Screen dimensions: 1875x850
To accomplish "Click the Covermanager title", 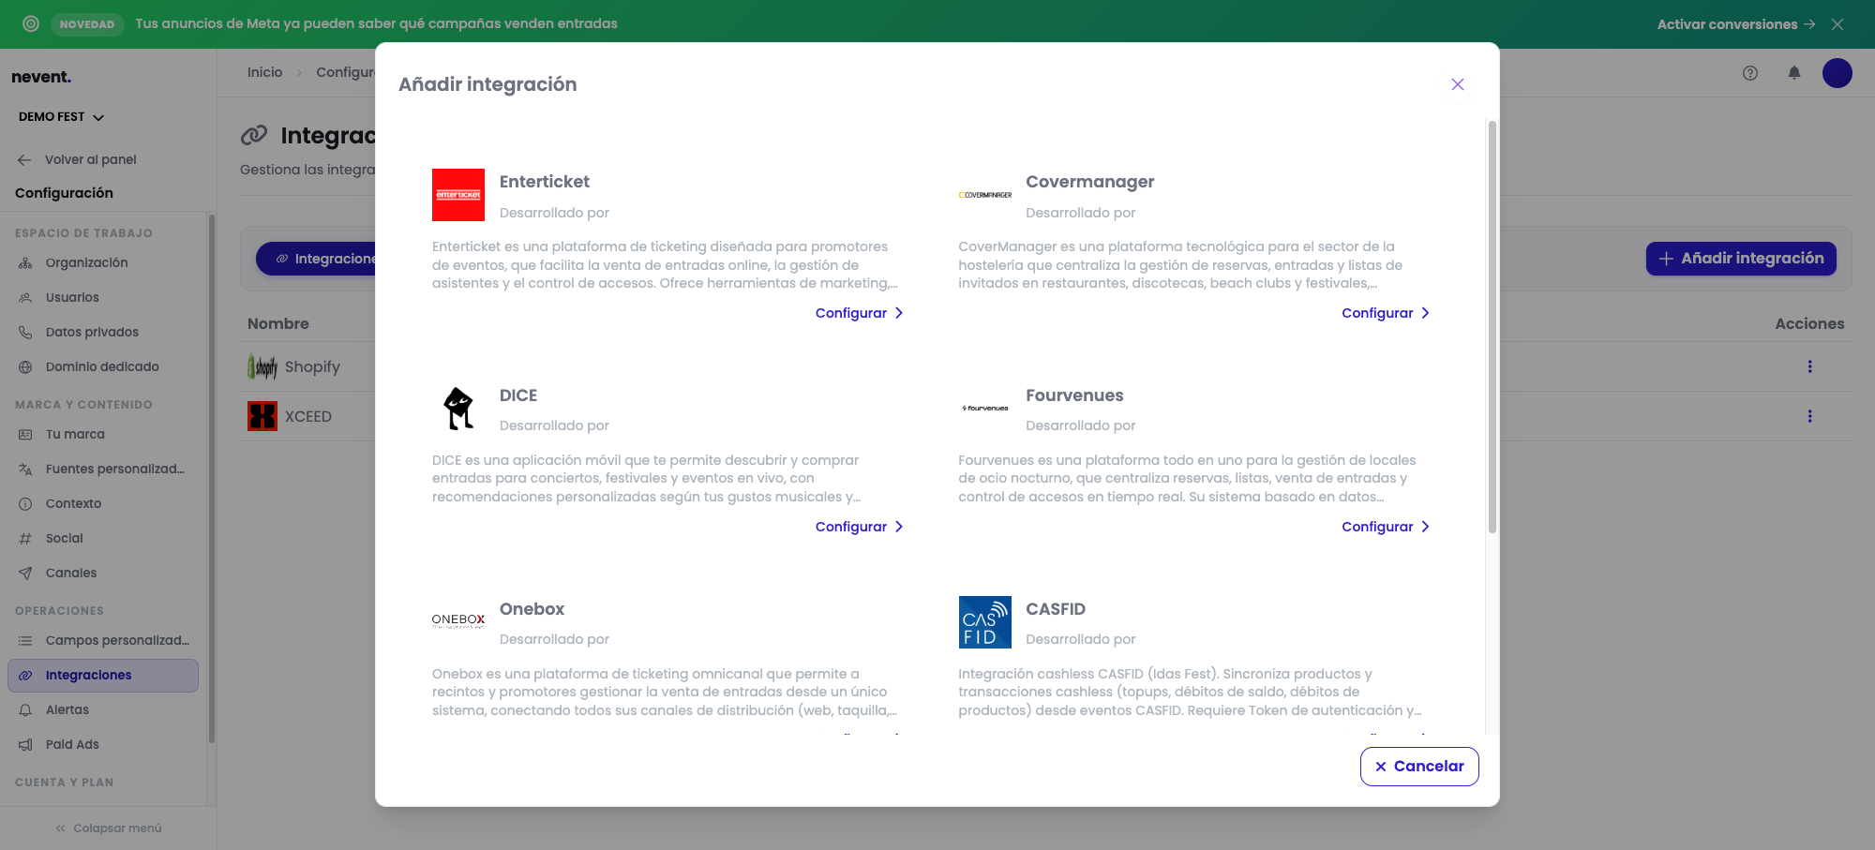I will [1089, 182].
